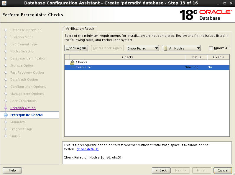
Task: Enable the Ignore All checkbox
Action: point(211,48)
